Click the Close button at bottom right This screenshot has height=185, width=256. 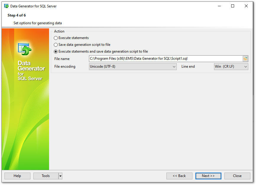pos(237,176)
